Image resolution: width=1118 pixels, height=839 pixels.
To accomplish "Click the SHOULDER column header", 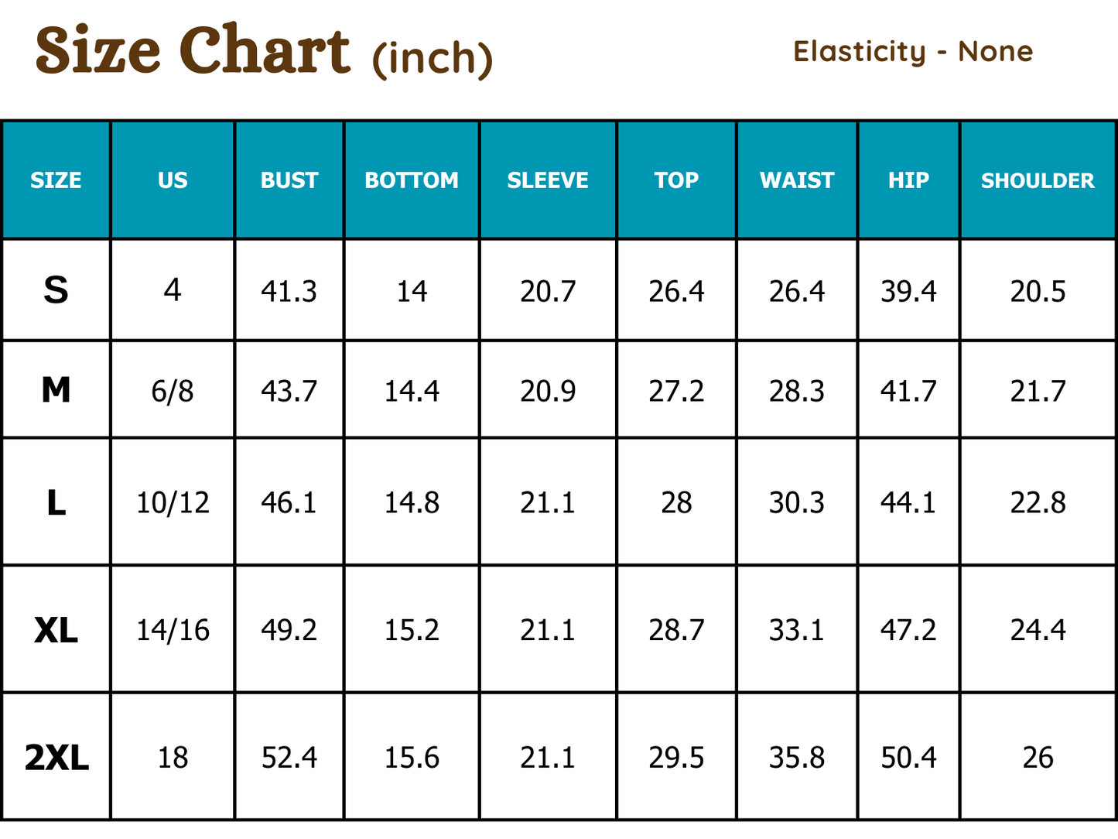I will (1038, 180).
